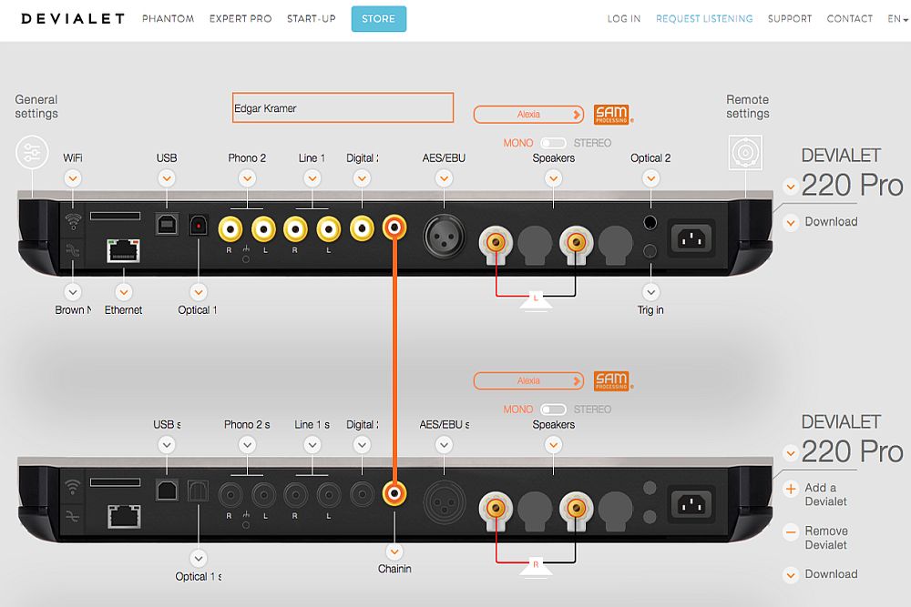911x607 pixels.
Task: Toggle MONO/STEREO switch for upper amplifier
Action: coord(553,143)
